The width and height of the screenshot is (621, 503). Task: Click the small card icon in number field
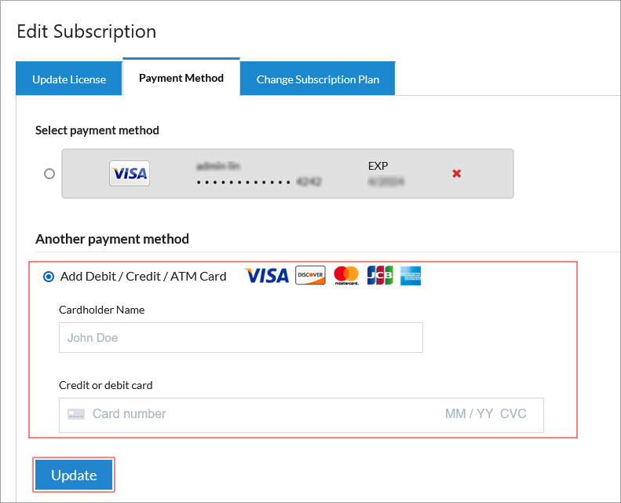75,414
